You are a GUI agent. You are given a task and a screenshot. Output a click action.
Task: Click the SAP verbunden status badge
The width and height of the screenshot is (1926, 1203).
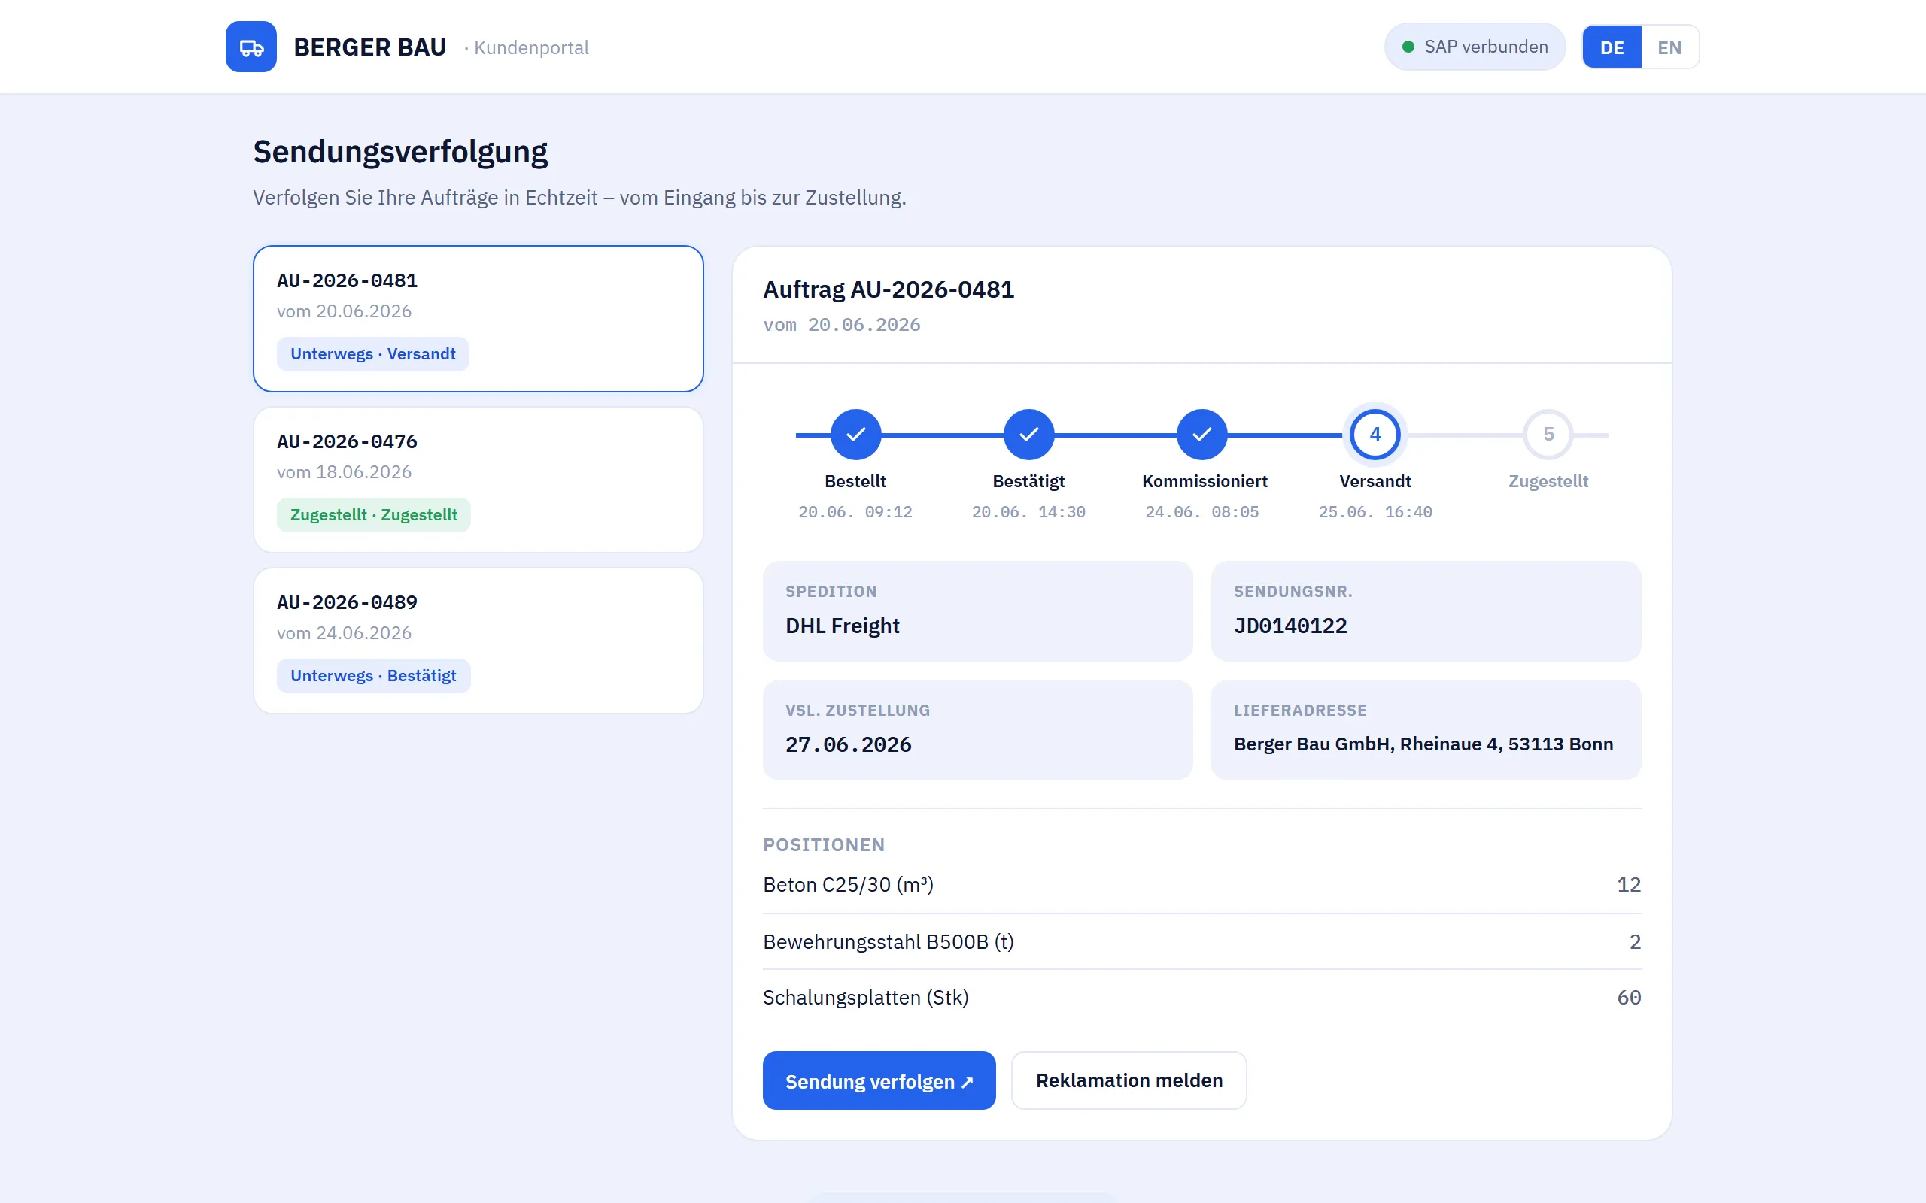(x=1475, y=47)
